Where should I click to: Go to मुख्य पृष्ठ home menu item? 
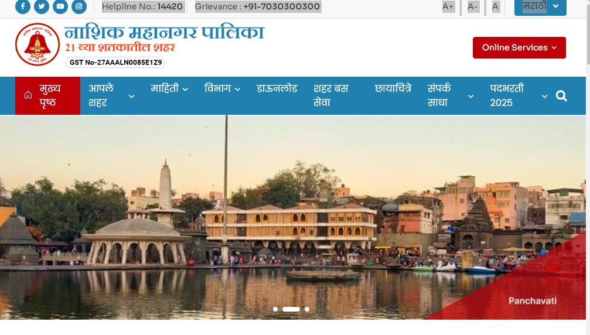tap(48, 95)
